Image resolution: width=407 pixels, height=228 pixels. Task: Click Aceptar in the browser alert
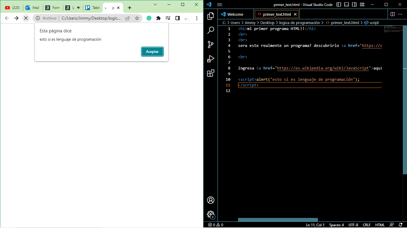[152, 52]
